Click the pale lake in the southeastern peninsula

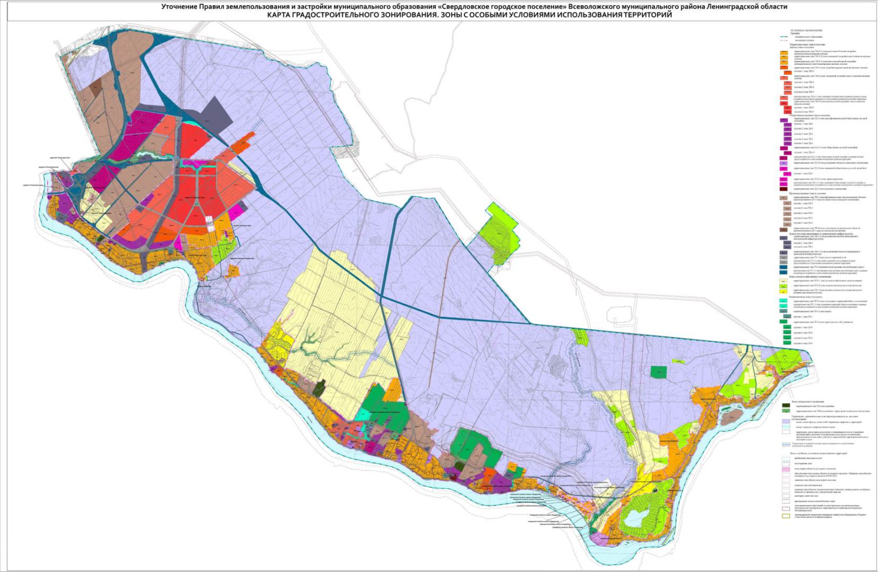point(635,518)
